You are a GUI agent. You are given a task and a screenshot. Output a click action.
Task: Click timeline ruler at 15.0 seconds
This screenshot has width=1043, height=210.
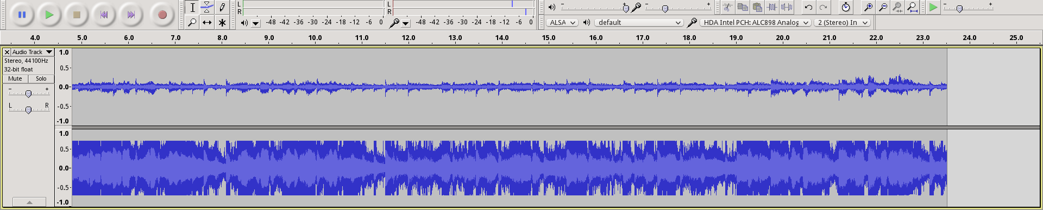(549, 38)
